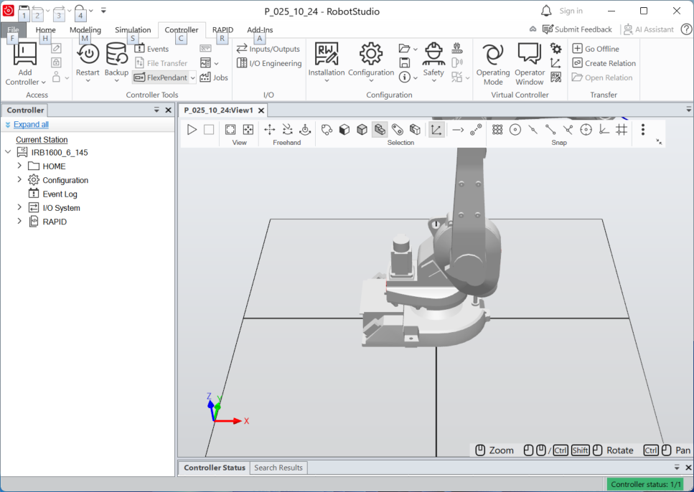Toggle the Part Selection level
Screen dimensions: 694x492
click(380, 130)
